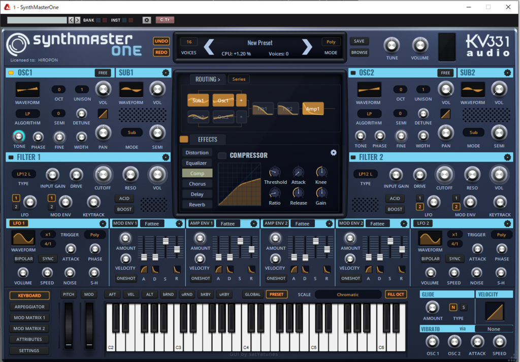Click the UNDO button
This screenshot has width=520, height=362.
click(x=161, y=41)
